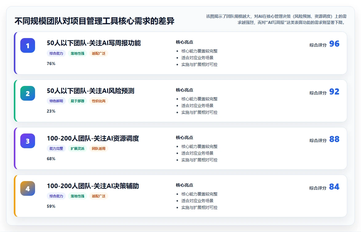Click 综合评分 label beside score 88

click(x=318, y=141)
